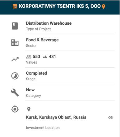Open the chain link icon beside Russia

pos(111,118)
